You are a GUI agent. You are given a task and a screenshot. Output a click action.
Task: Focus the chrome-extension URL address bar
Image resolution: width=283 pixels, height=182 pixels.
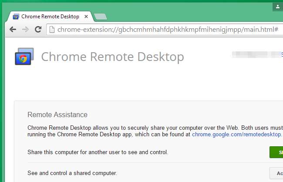[x=165, y=30]
